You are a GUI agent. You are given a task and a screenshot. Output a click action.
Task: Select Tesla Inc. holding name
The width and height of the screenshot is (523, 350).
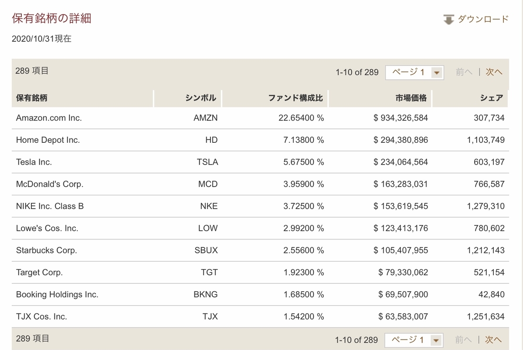34,162
